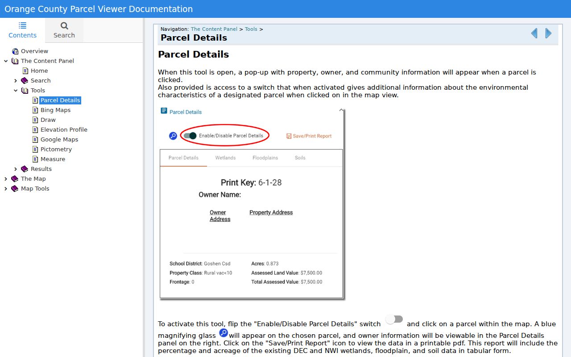
Task: Click the Results closed book icon
Action: (25, 169)
